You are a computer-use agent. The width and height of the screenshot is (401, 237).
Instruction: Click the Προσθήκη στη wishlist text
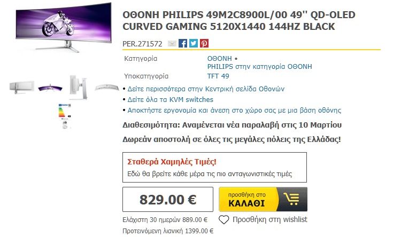pos(270,219)
